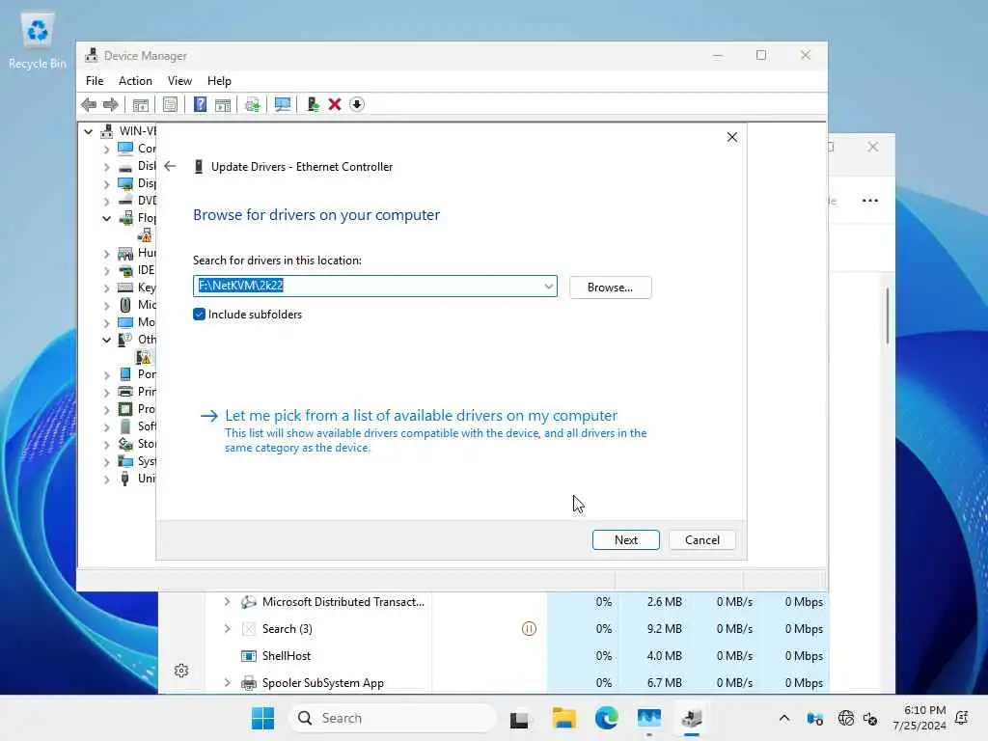Open the Action menu
This screenshot has height=741, width=988.
point(135,81)
